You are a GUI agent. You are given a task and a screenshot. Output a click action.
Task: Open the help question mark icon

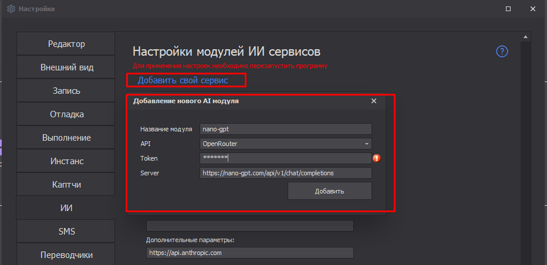coord(502,52)
